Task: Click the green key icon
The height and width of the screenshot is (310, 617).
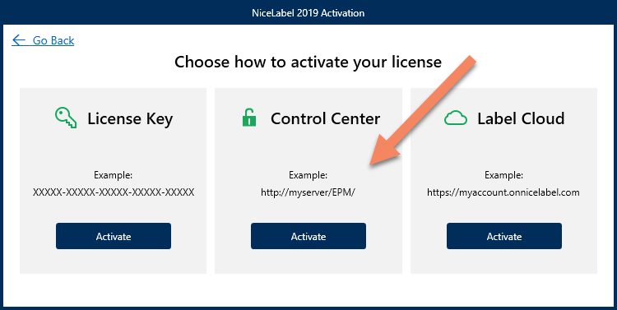Action: [x=66, y=118]
